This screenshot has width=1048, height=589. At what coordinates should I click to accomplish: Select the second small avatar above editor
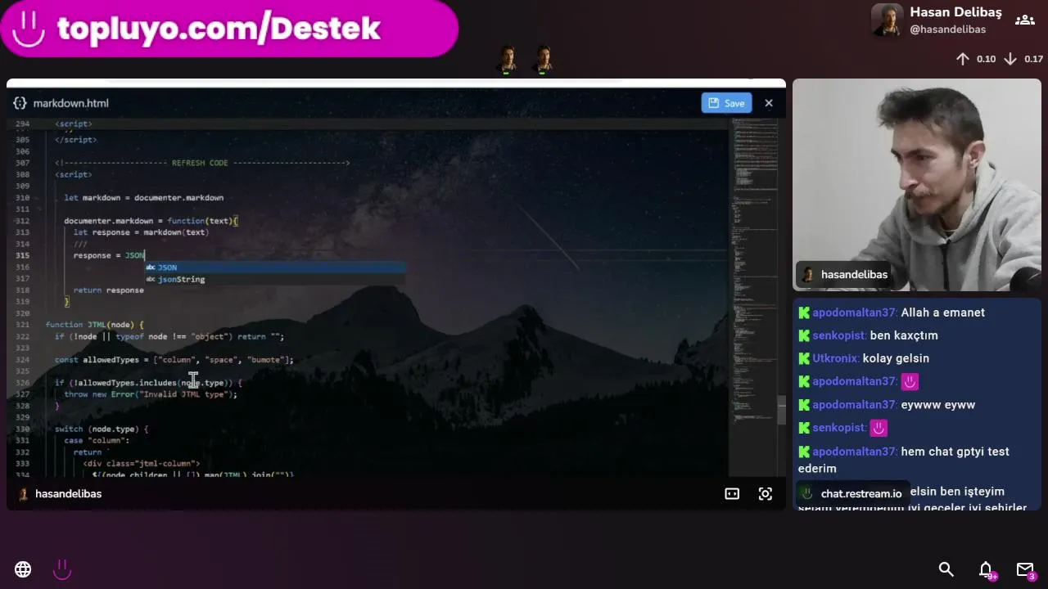[543, 59]
